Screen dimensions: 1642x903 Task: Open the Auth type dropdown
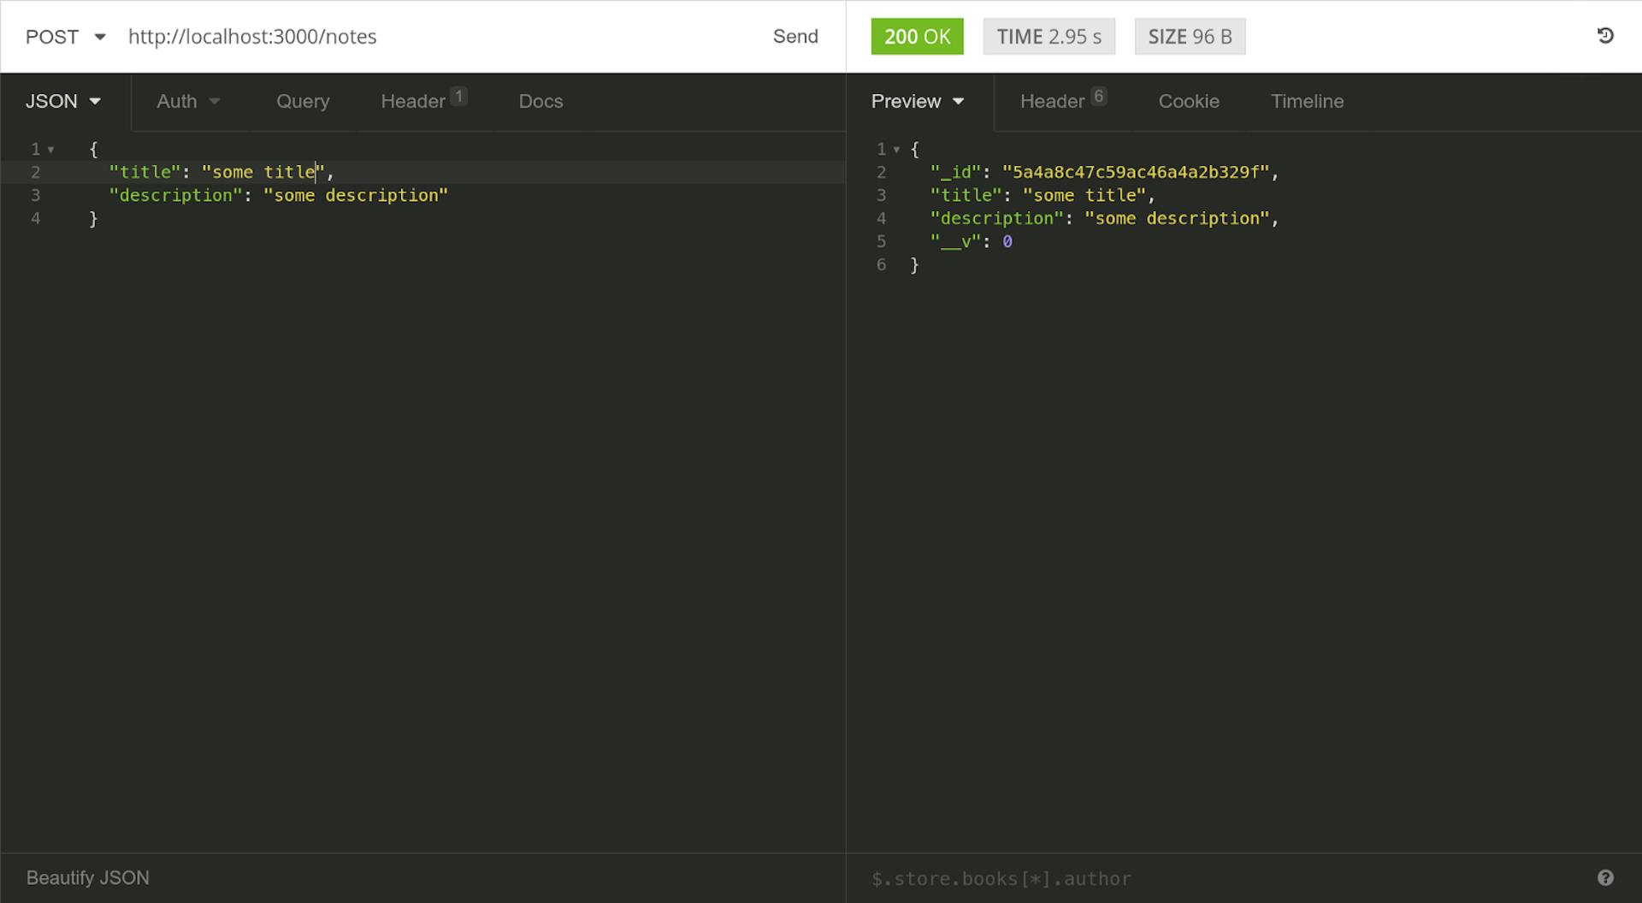[187, 101]
